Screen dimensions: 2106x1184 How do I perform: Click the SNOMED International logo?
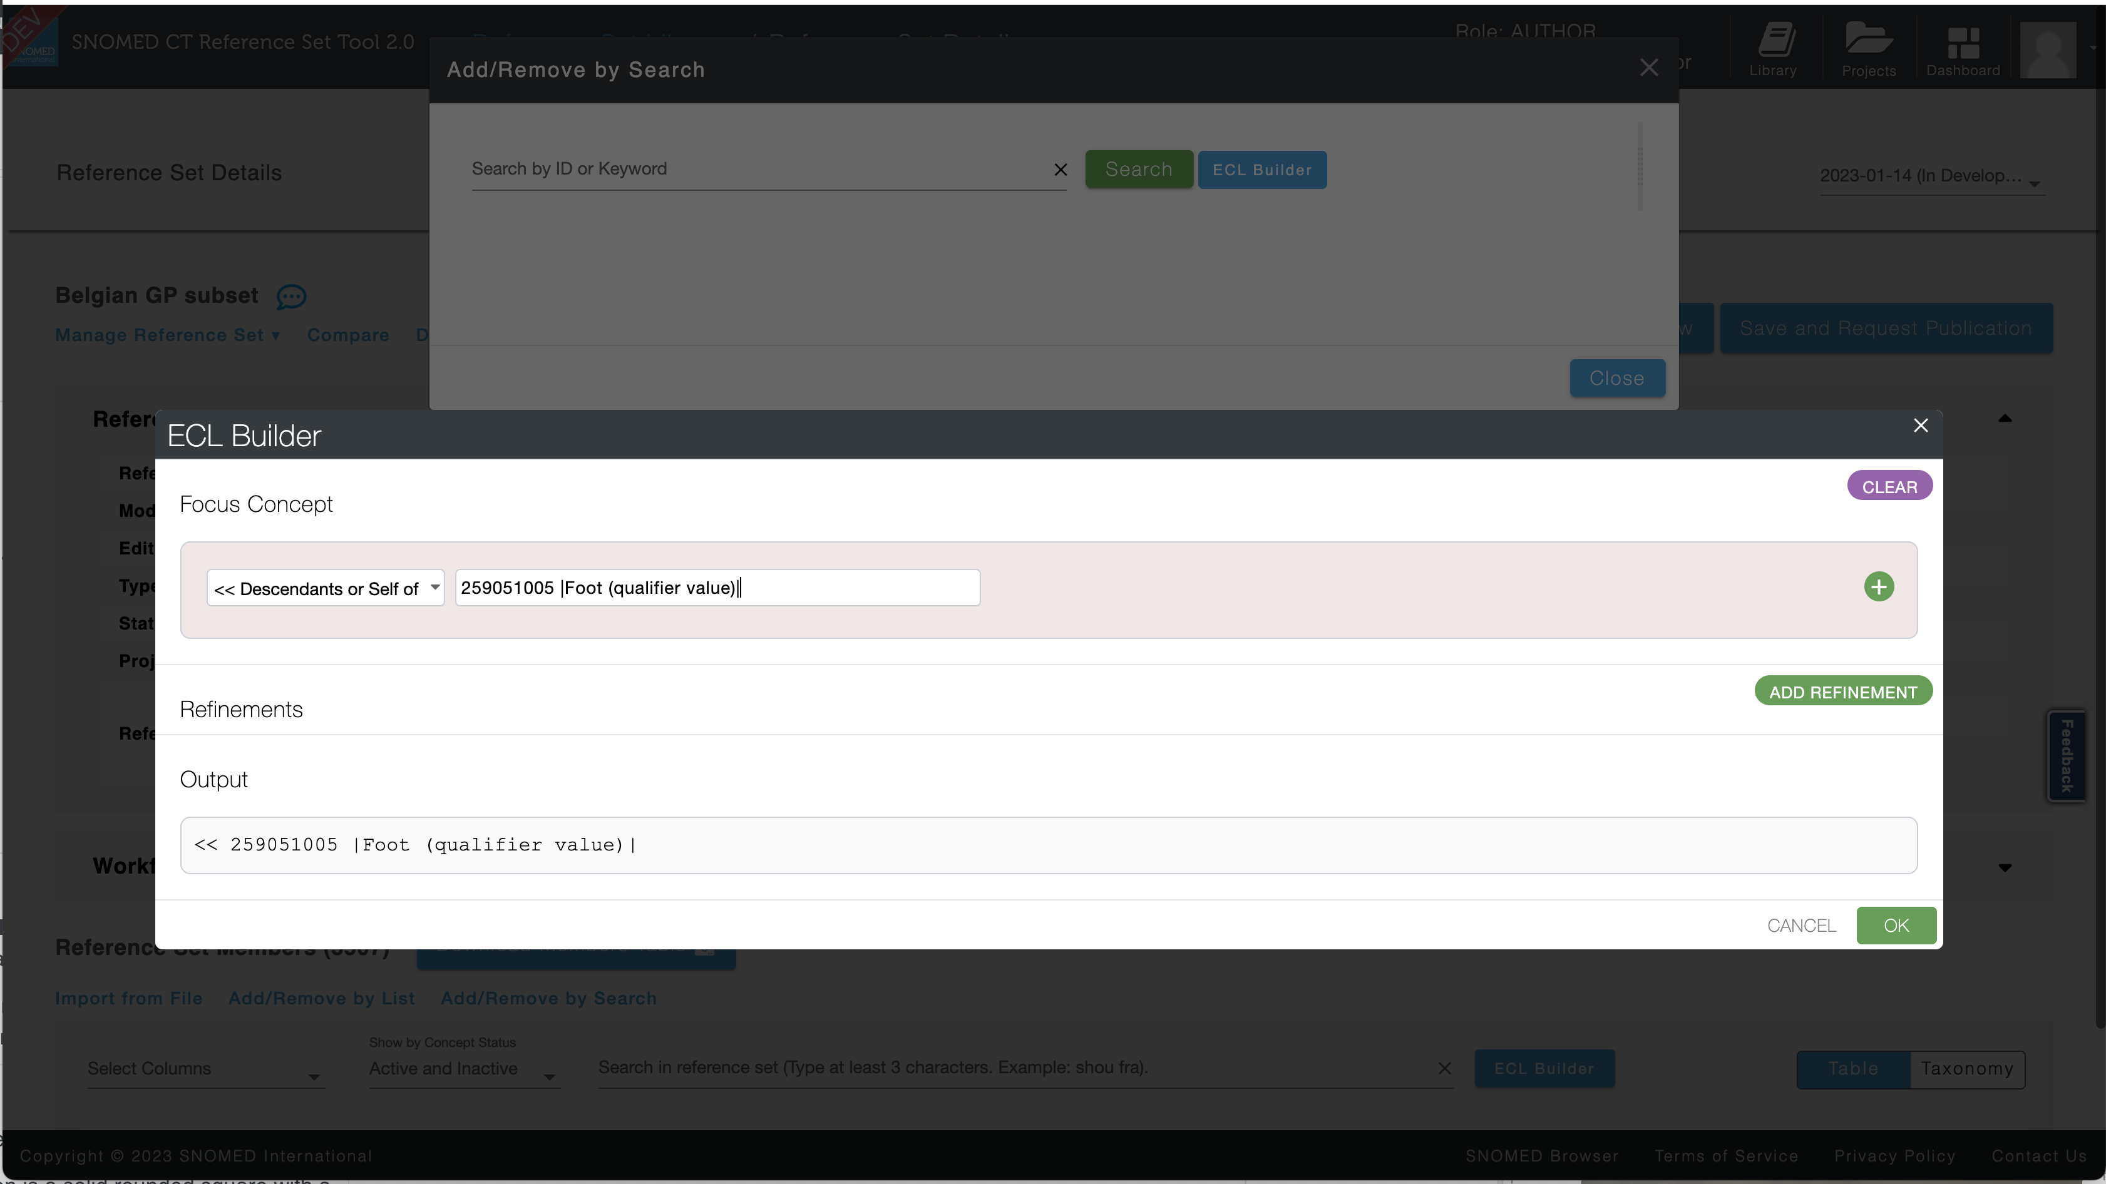tap(30, 43)
